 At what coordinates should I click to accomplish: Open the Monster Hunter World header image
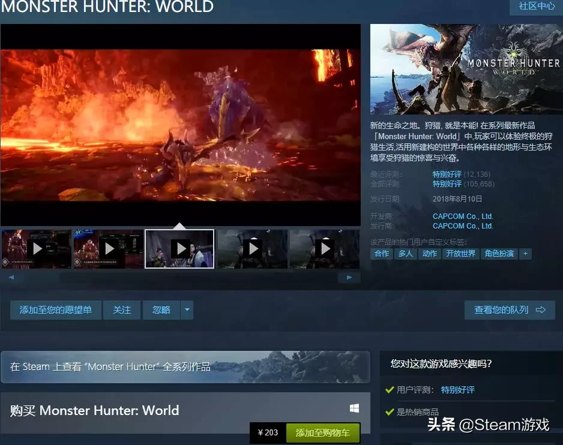466,69
